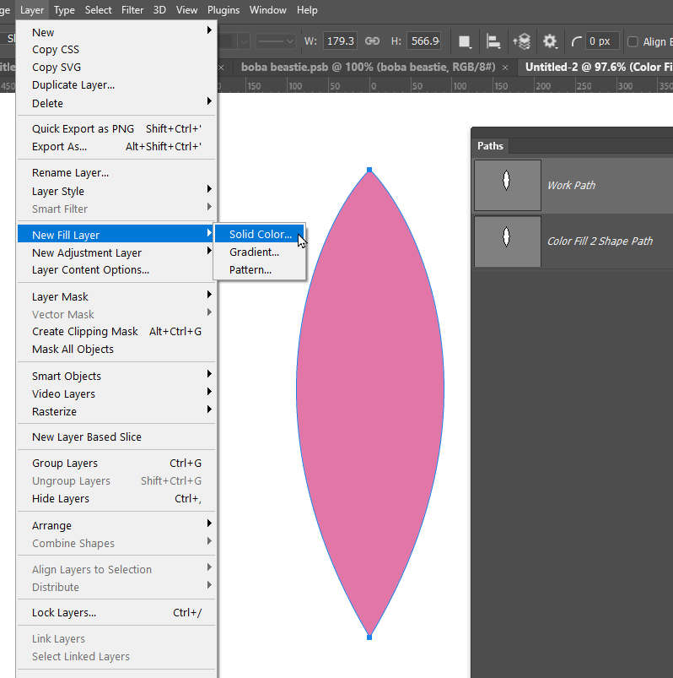This screenshot has height=678, width=673.
Task: Choose Solid Color fill layer
Action: tap(260, 234)
